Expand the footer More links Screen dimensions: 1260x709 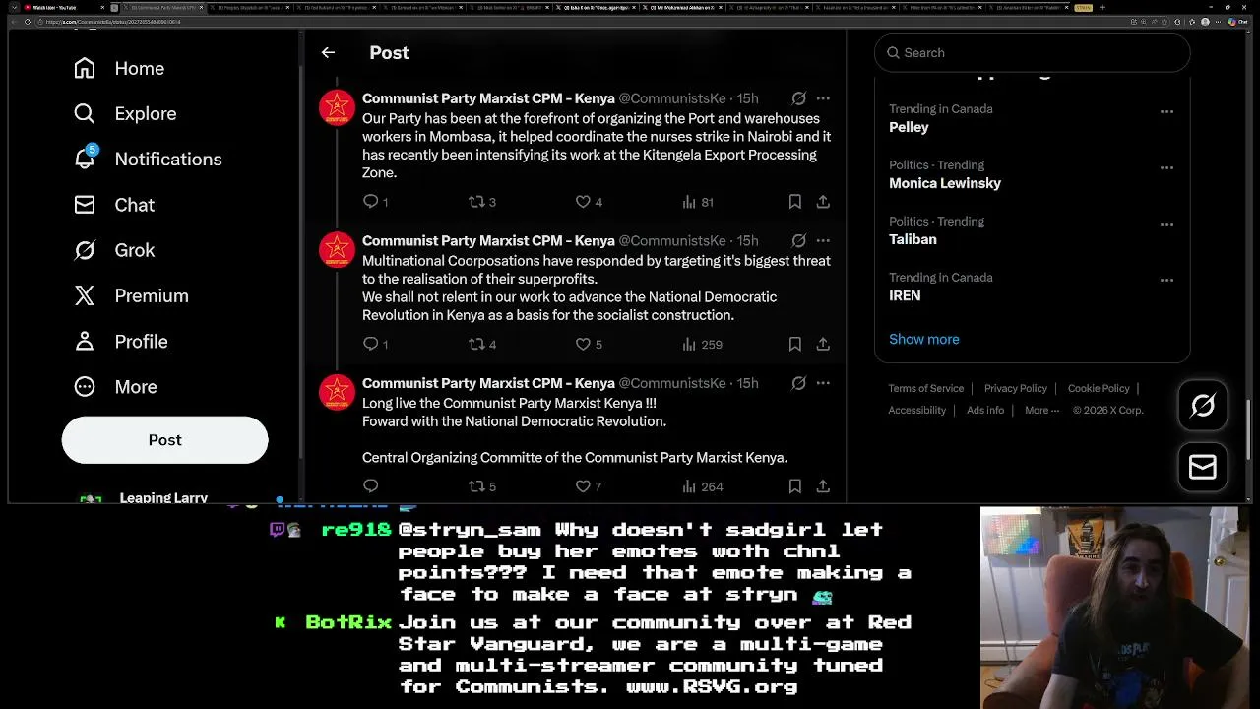click(1041, 410)
